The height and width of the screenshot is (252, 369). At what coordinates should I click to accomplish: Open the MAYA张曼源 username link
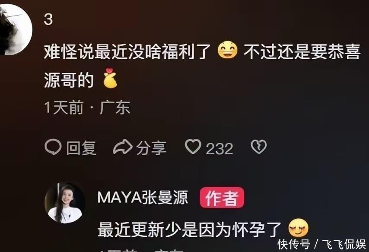point(143,198)
